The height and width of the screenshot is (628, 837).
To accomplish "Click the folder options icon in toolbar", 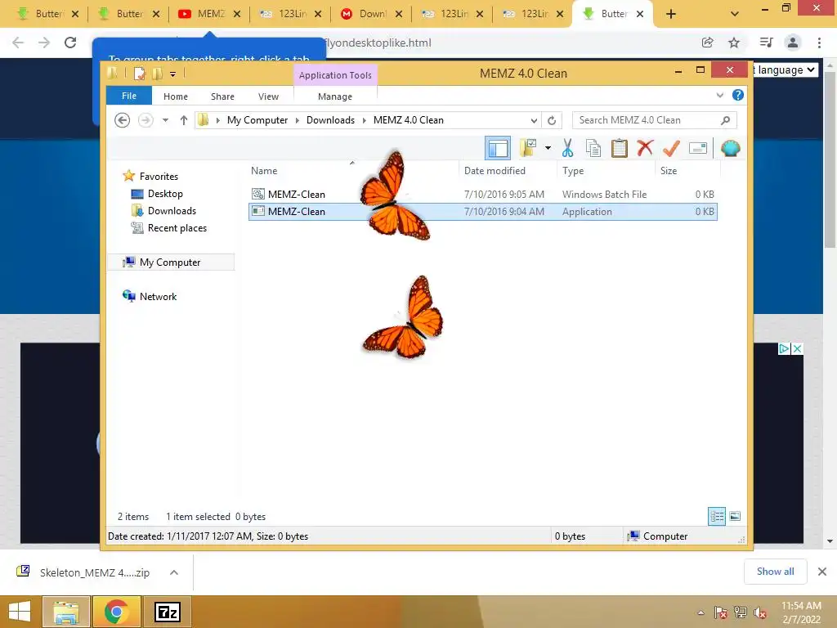I will coord(529,148).
